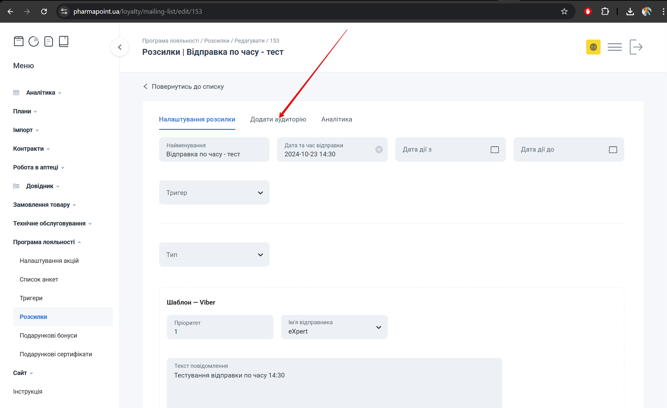Click the book icon in sidebar
667x408 pixels.
point(64,41)
